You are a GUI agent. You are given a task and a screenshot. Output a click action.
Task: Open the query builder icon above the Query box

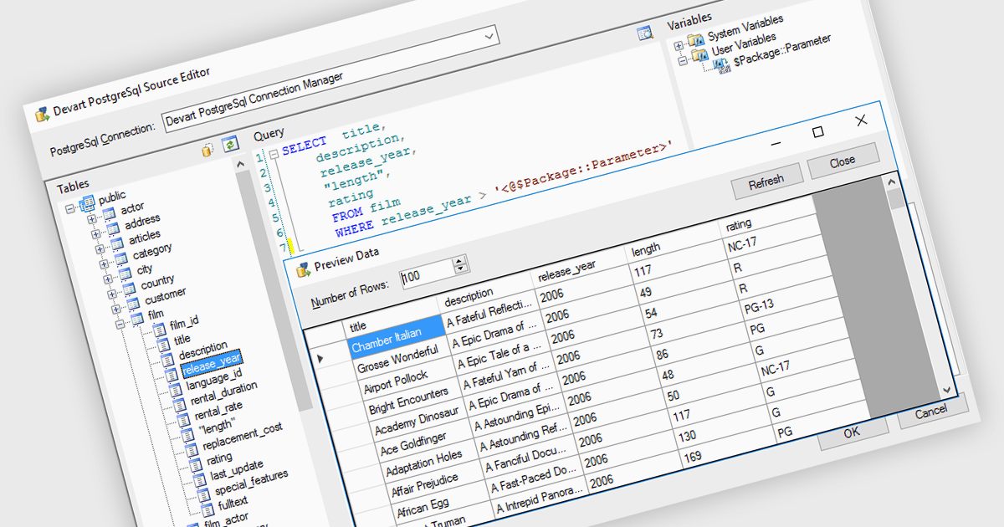point(644,33)
